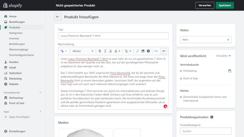
Task: Switch to HTML code view
Action: coord(164,51)
